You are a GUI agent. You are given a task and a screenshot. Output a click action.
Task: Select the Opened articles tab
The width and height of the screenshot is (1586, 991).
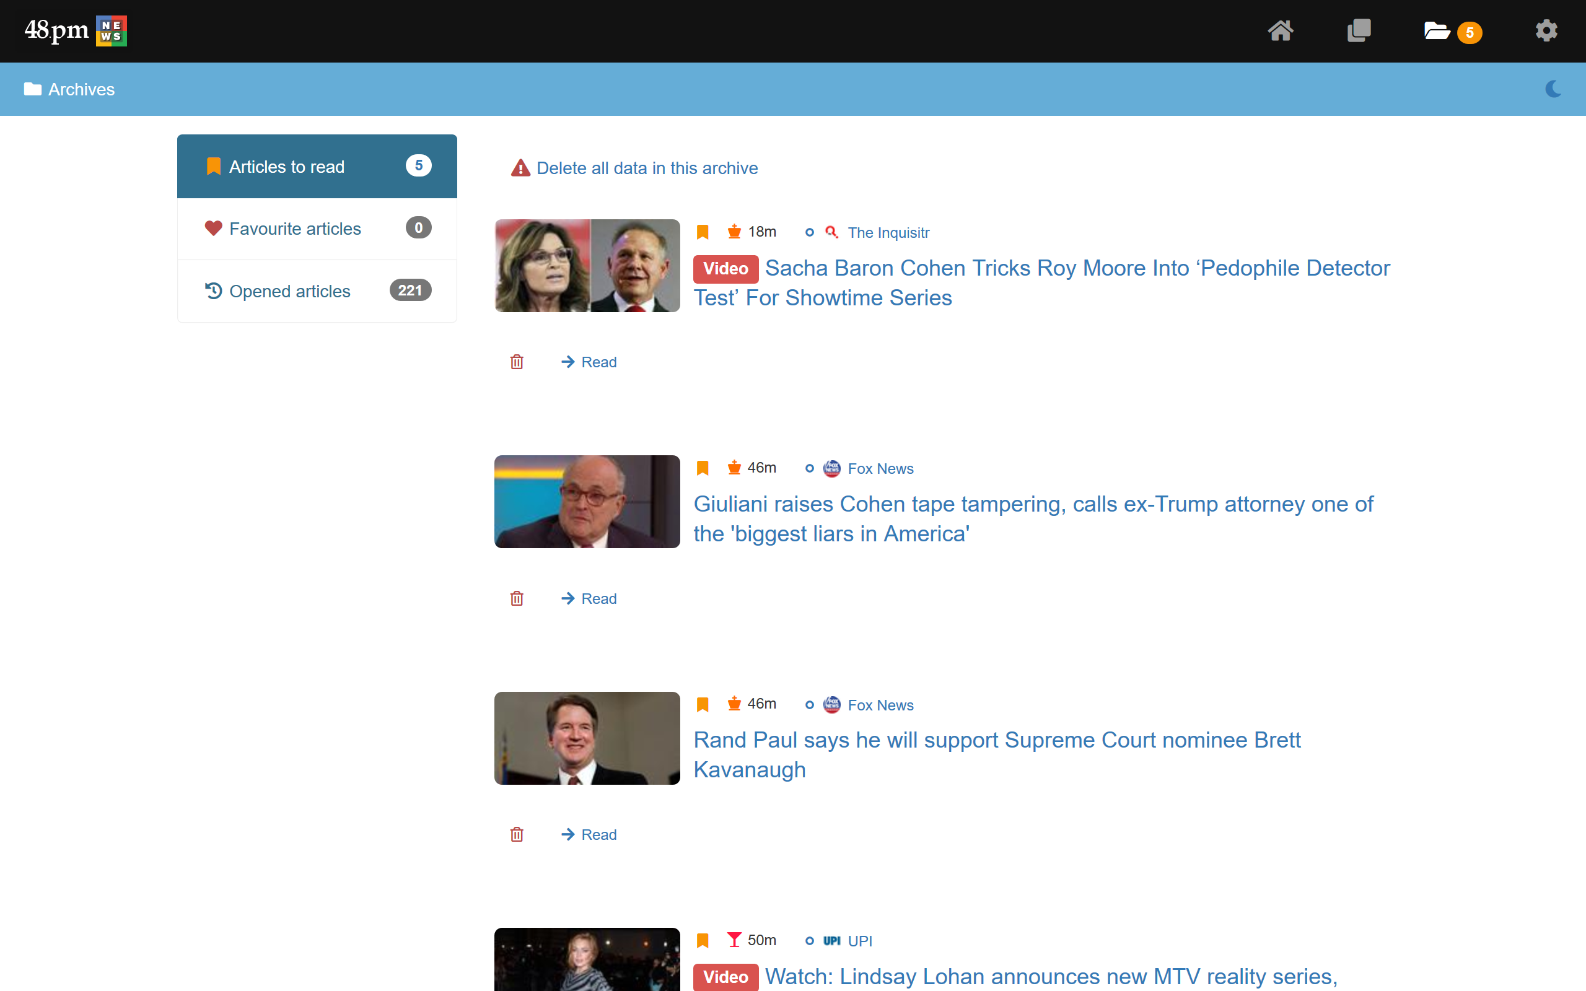317,291
